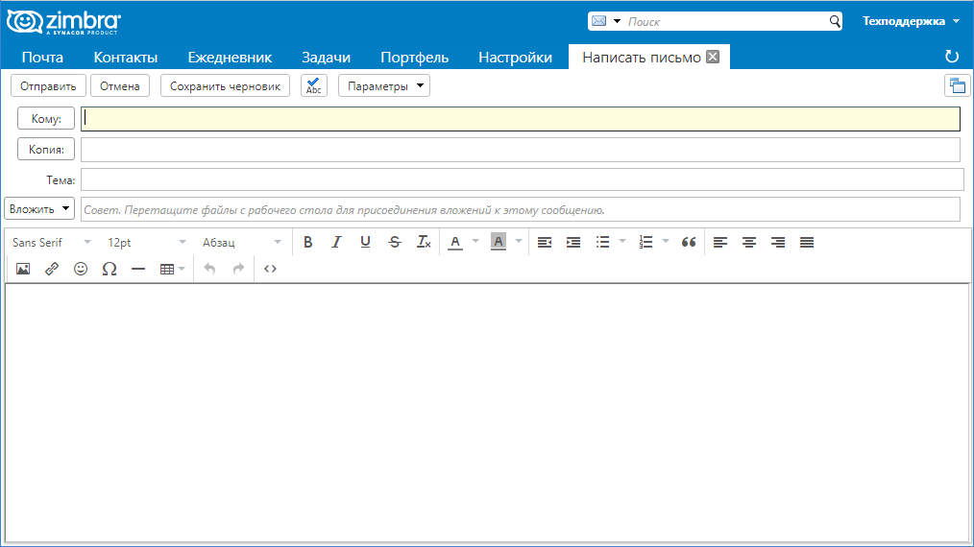
Task: Set text font color
Action: 455,242
